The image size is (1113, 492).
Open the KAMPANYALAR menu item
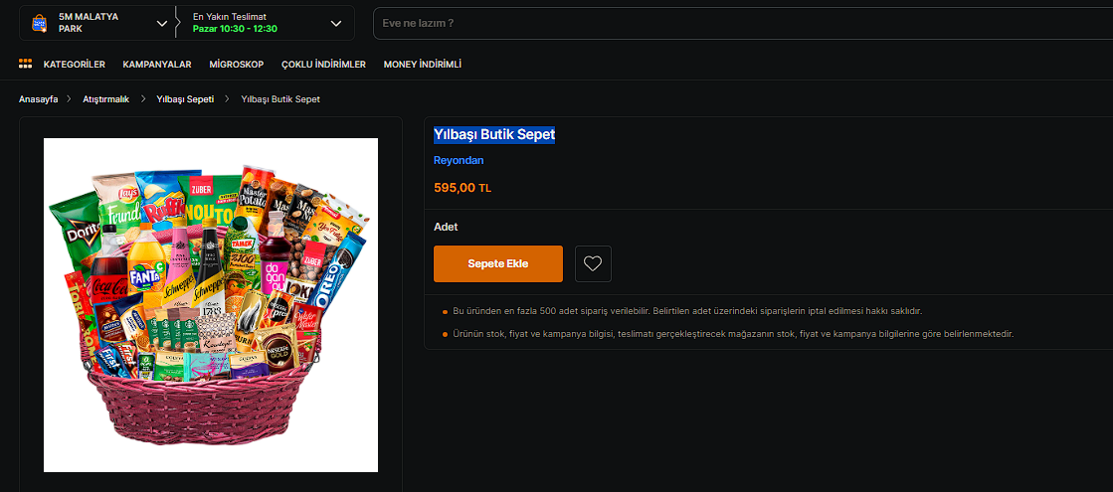(157, 65)
